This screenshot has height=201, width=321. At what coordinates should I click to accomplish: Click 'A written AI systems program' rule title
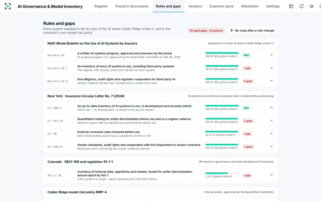(124, 53)
